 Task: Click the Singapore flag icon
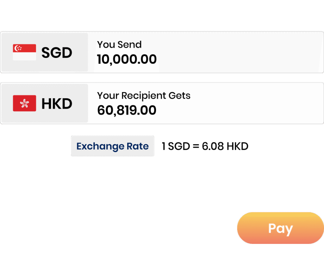[24, 52]
